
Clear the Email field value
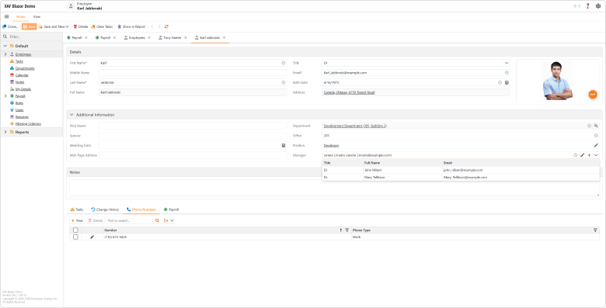(507, 73)
